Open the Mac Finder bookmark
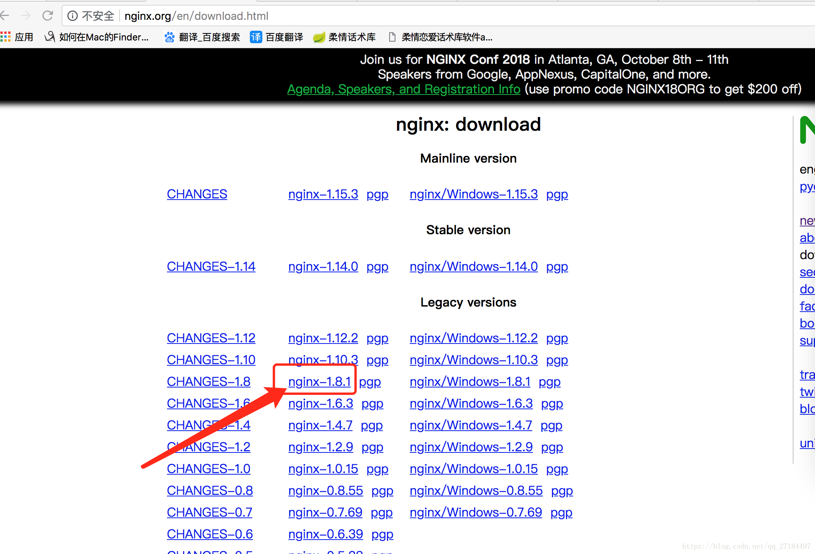The image size is (815, 554). coord(97,37)
